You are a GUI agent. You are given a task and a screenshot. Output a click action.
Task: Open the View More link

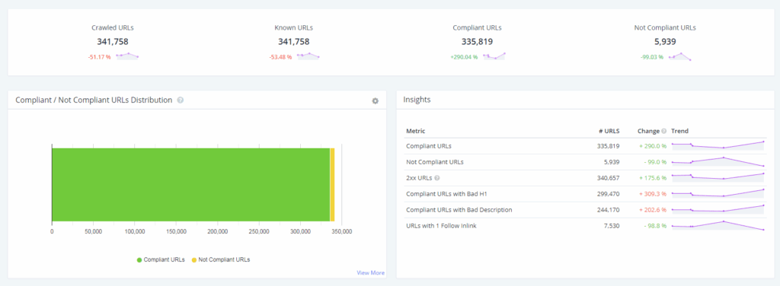pos(370,272)
